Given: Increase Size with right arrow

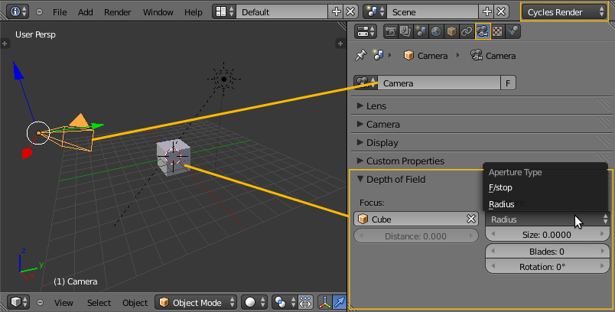Looking at the screenshot, I should pos(603,235).
